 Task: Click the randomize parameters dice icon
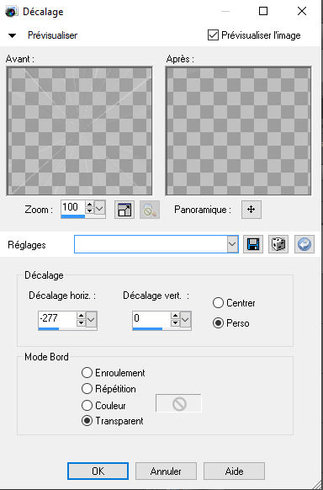[278, 244]
